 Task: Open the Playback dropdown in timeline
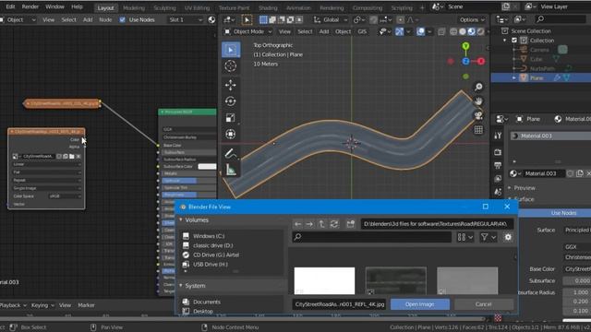coord(13,305)
